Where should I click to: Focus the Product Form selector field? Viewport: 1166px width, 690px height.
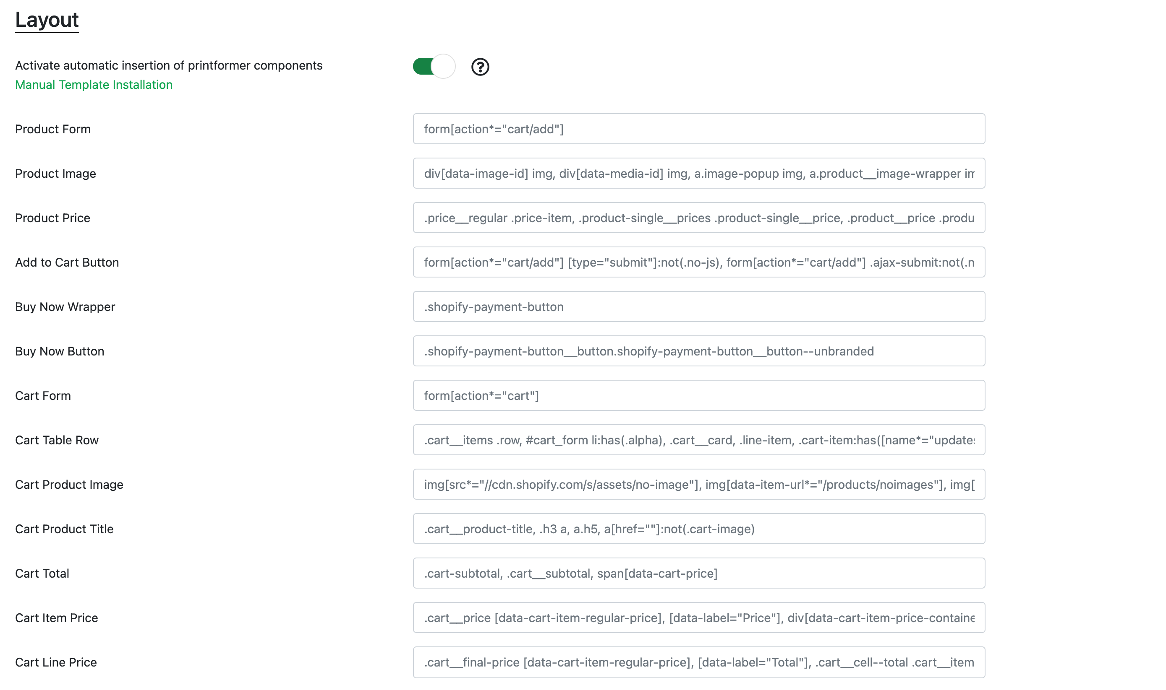(698, 129)
